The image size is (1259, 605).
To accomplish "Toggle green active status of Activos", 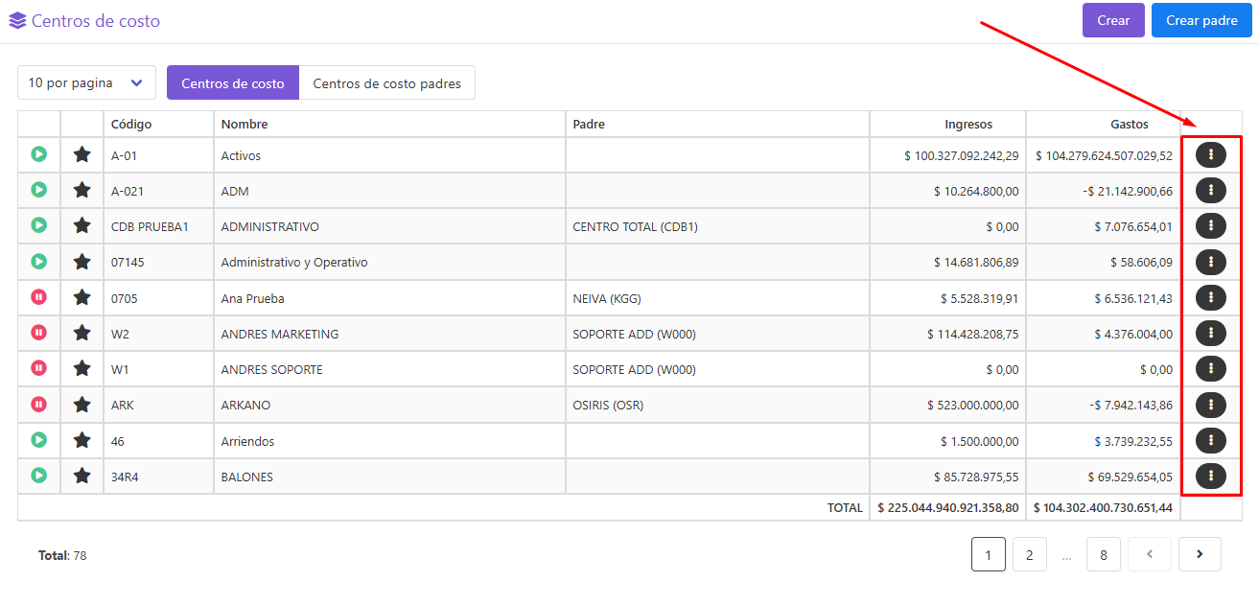I will point(38,153).
